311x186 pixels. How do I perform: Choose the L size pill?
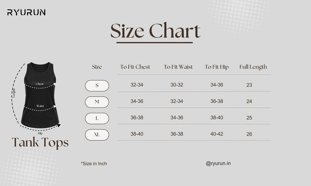97,119
